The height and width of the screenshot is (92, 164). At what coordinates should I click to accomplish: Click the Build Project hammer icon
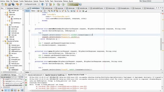coord(47,4)
